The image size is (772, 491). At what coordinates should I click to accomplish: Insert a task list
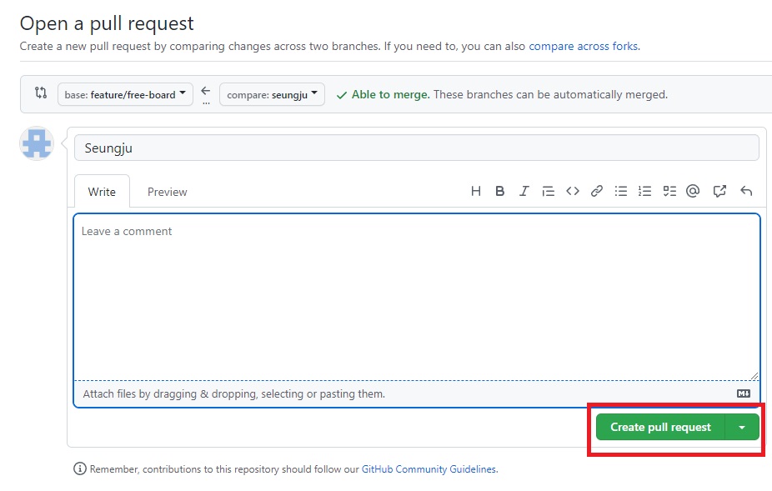pos(669,191)
